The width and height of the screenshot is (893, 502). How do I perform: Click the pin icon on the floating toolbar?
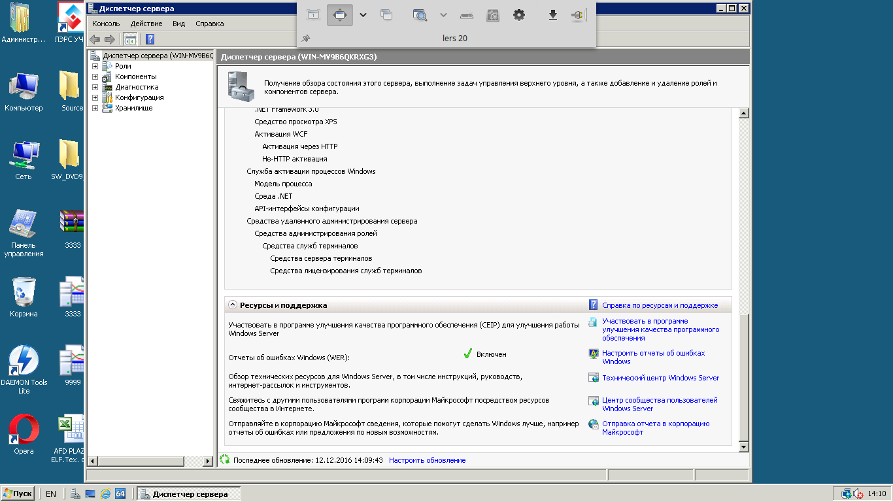pyautogui.click(x=306, y=39)
